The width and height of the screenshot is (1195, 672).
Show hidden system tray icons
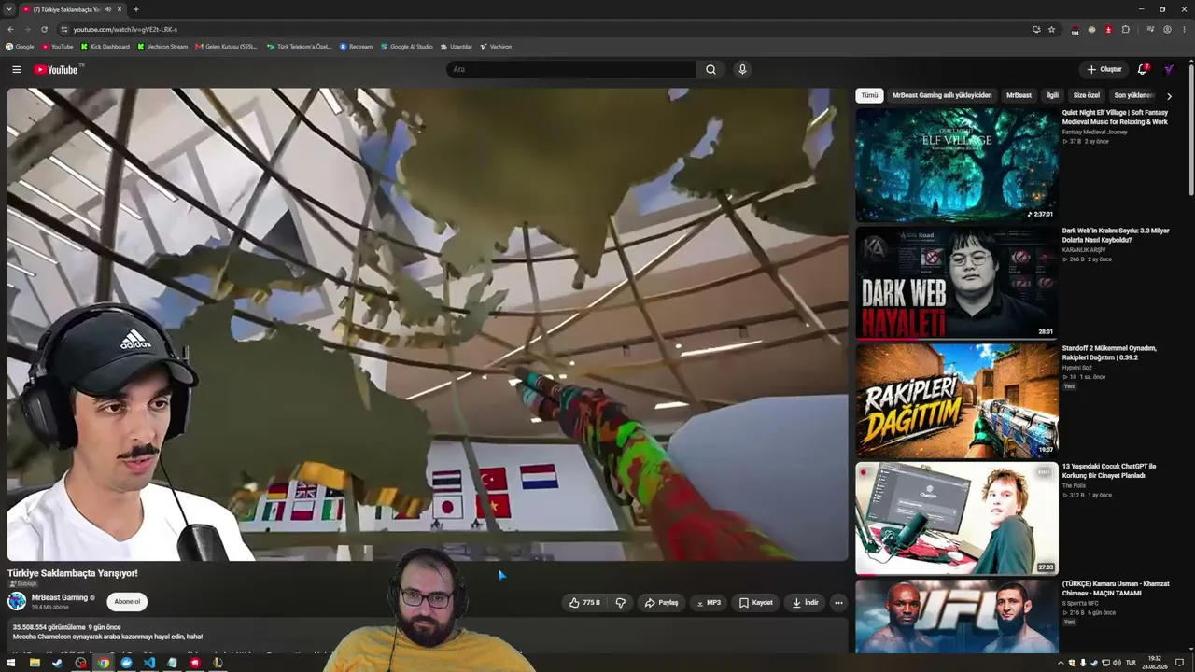(x=1061, y=663)
